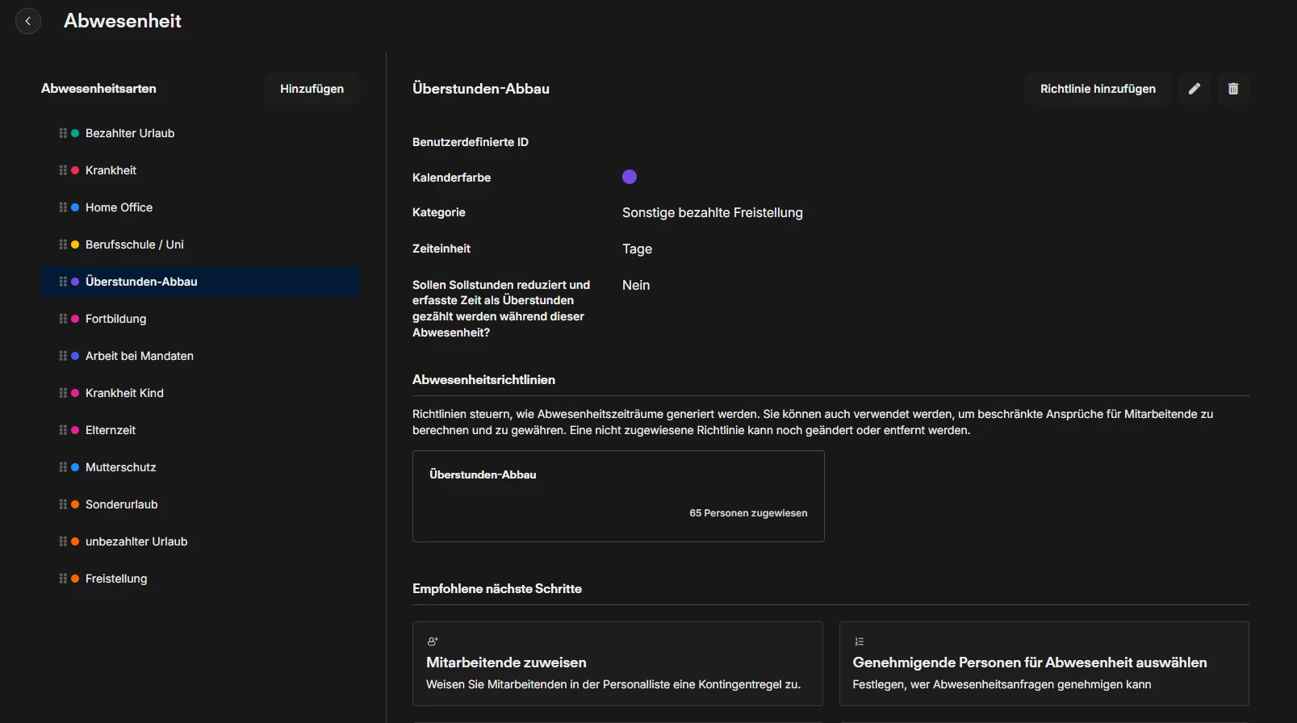Open Sonderurlaub in the list
This screenshot has width=1297, height=723.
200,504
